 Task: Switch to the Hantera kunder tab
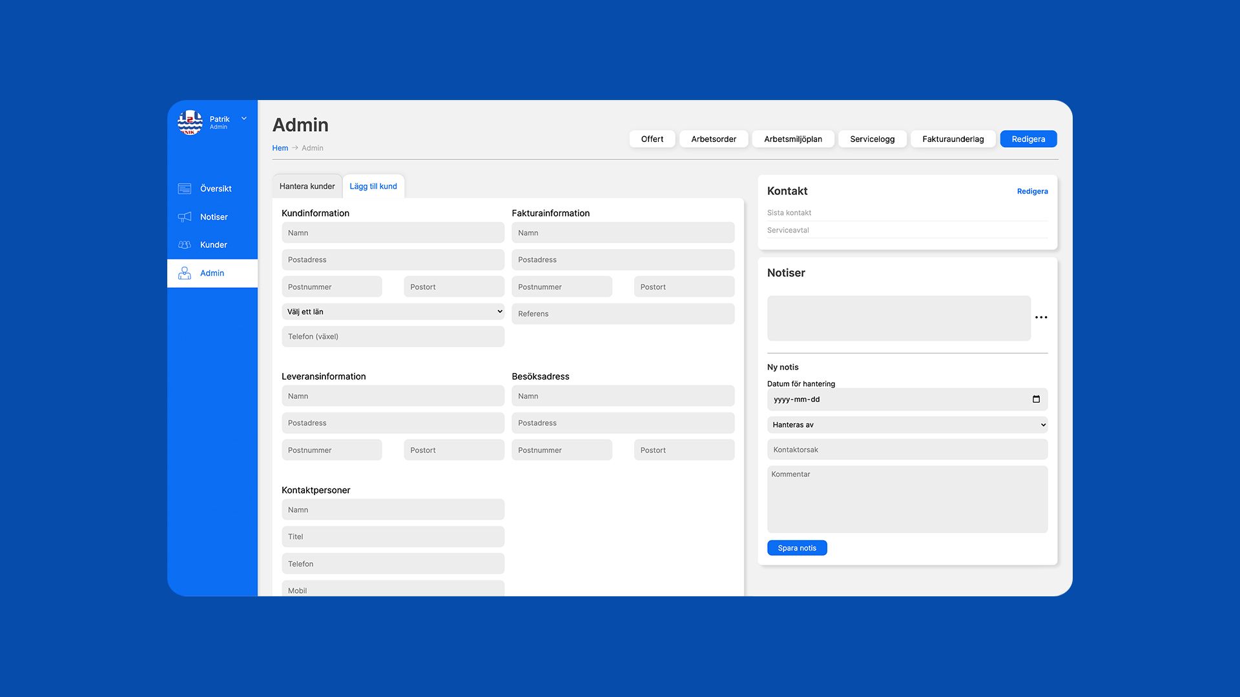(x=307, y=187)
